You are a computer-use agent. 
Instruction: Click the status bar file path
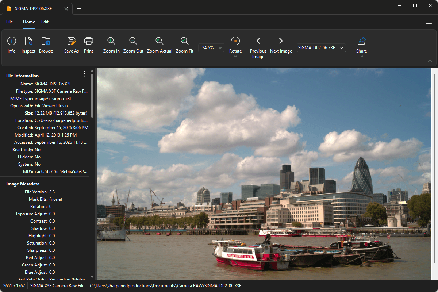coord(166,286)
